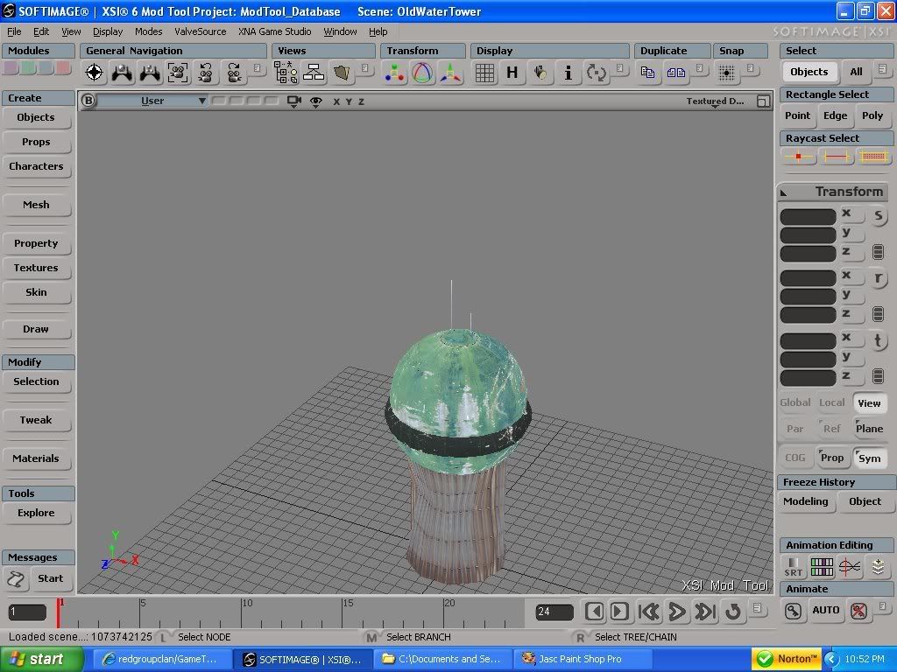Click the Materials button
897x672 pixels.
point(36,458)
